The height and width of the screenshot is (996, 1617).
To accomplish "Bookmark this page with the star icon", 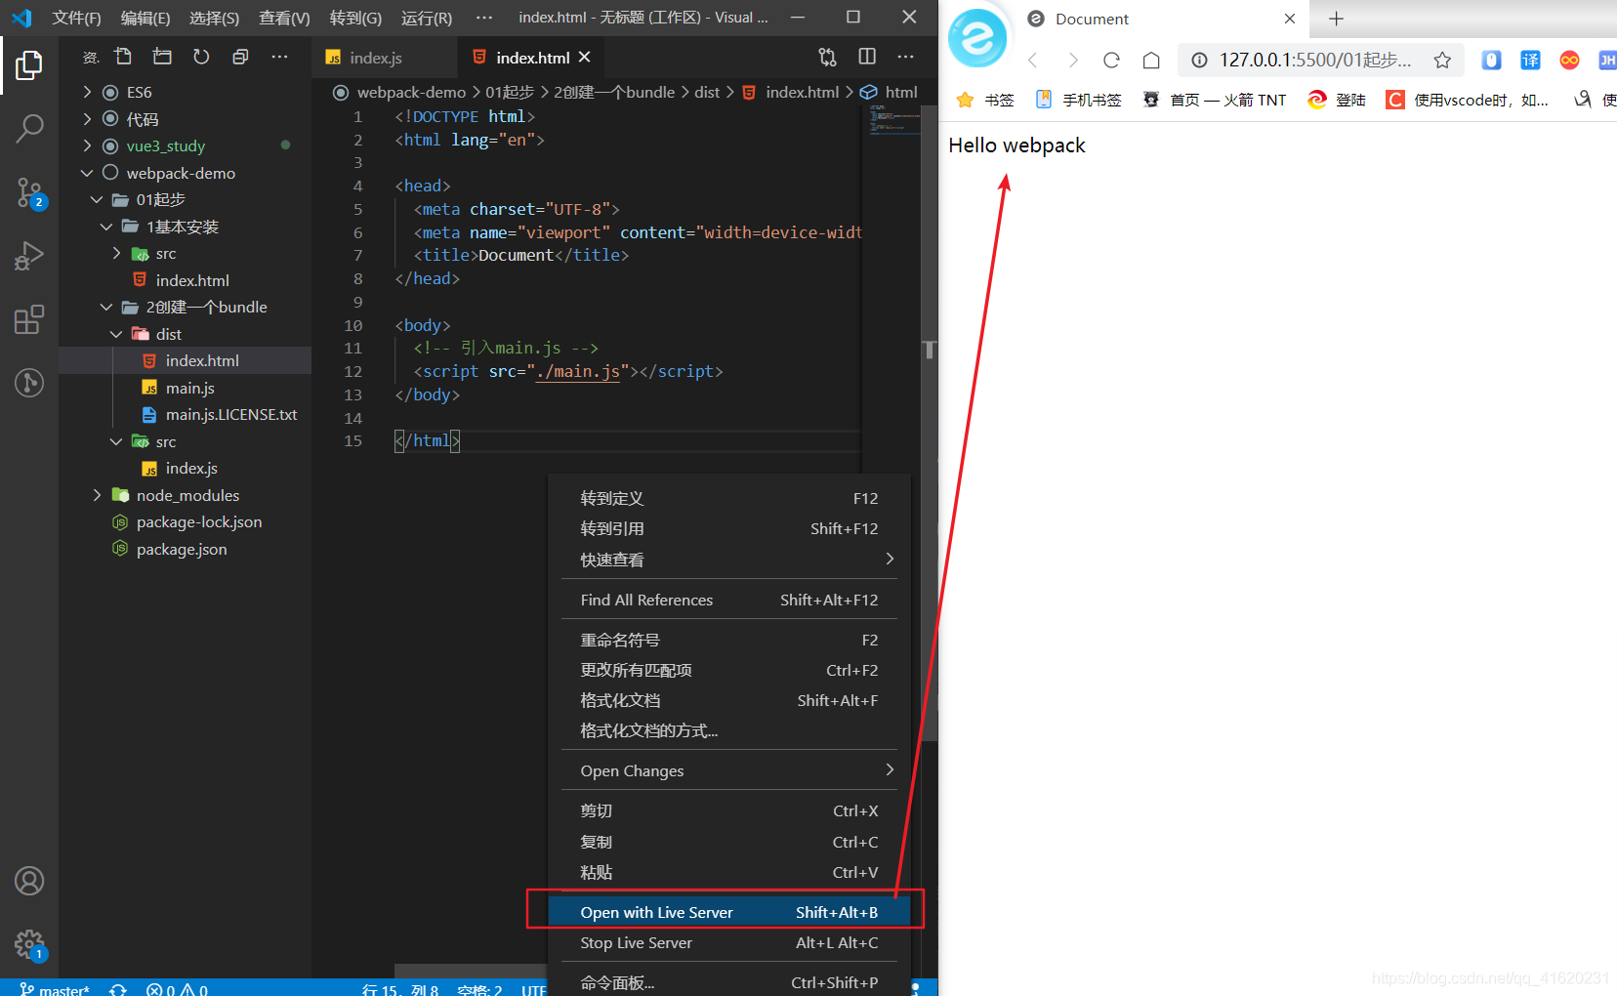I will [x=1442, y=61].
